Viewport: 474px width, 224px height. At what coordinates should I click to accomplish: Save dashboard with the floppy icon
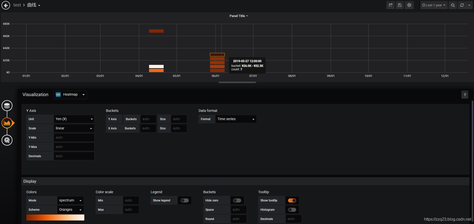400,5
